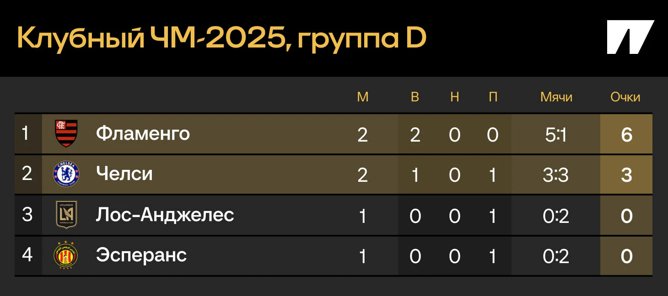Click the Очки column header
This screenshot has width=668, height=296.
[625, 97]
